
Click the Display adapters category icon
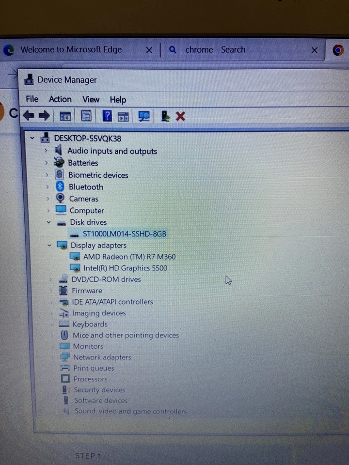pyautogui.click(x=62, y=245)
